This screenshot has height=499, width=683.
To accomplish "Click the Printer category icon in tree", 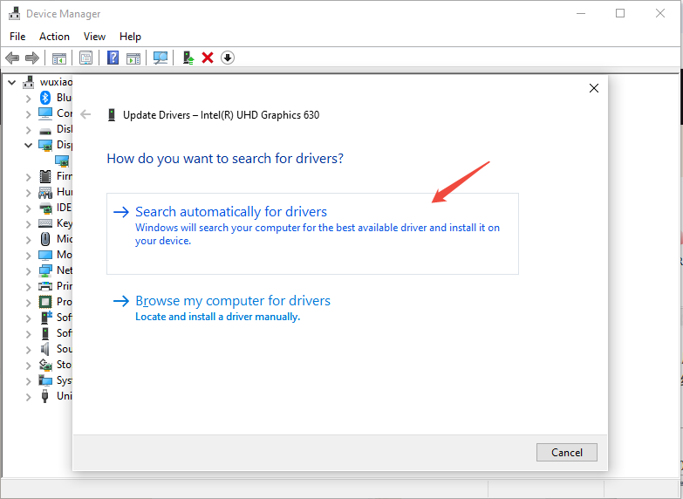I will pyautogui.click(x=45, y=286).
